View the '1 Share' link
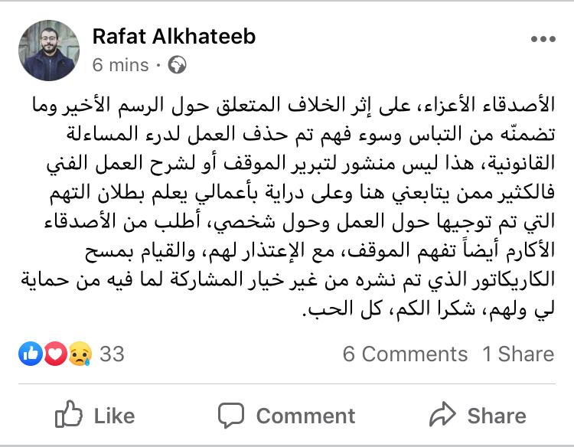This screenshot has width=574, height=447. point(517,354)
